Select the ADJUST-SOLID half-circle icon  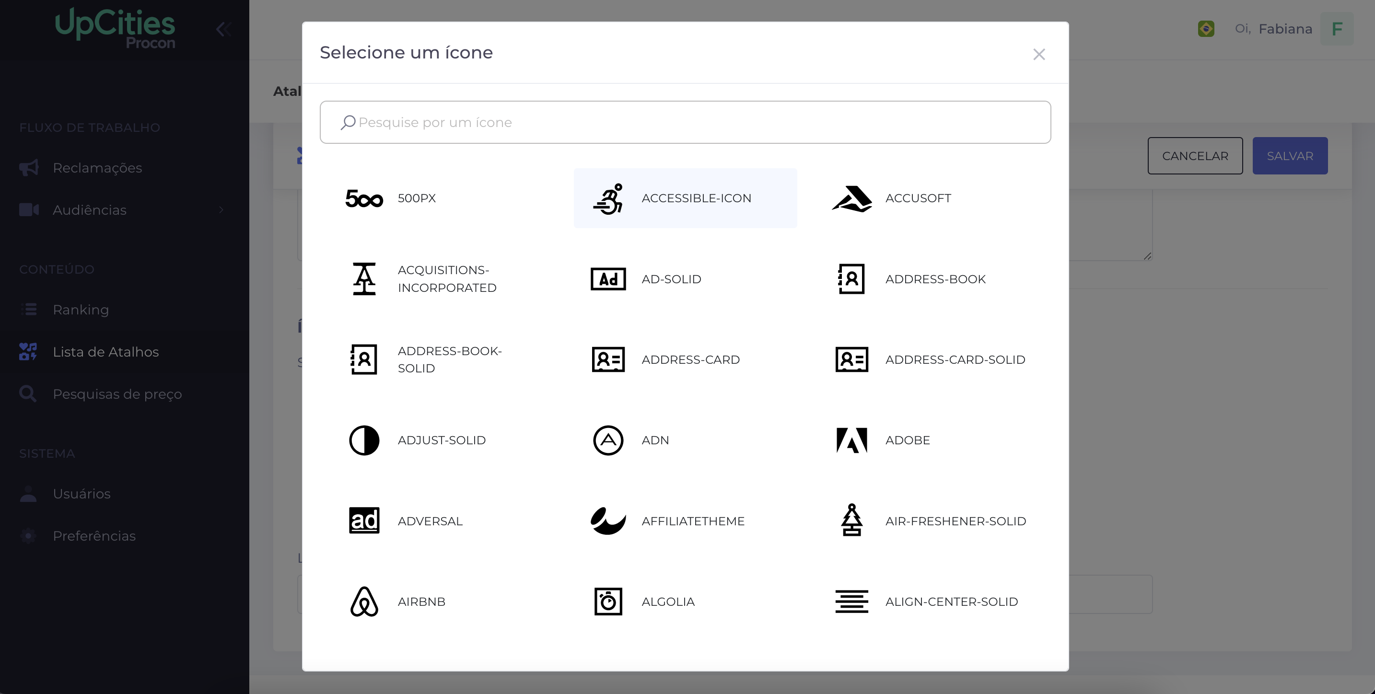coord(364,440)
